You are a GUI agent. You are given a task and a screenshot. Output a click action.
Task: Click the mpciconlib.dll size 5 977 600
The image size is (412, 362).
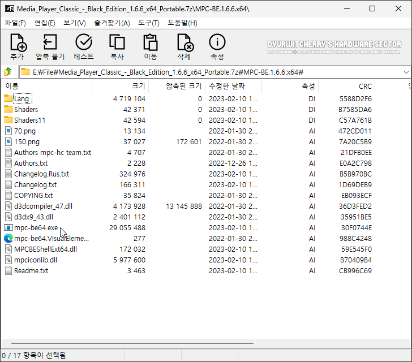(129, 260)
